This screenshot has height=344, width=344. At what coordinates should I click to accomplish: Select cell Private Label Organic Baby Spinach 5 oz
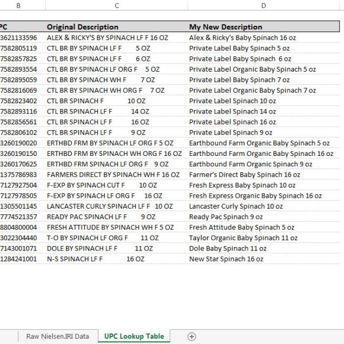pyautogui.click(x=264, y=69)
